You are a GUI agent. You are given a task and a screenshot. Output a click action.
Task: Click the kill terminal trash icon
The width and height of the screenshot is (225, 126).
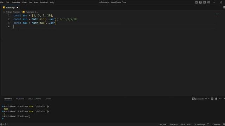click(x=216, y=99)
